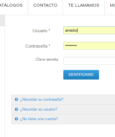
Task: Click the gray sidebar block at left
Action: (x=2, y=21)
